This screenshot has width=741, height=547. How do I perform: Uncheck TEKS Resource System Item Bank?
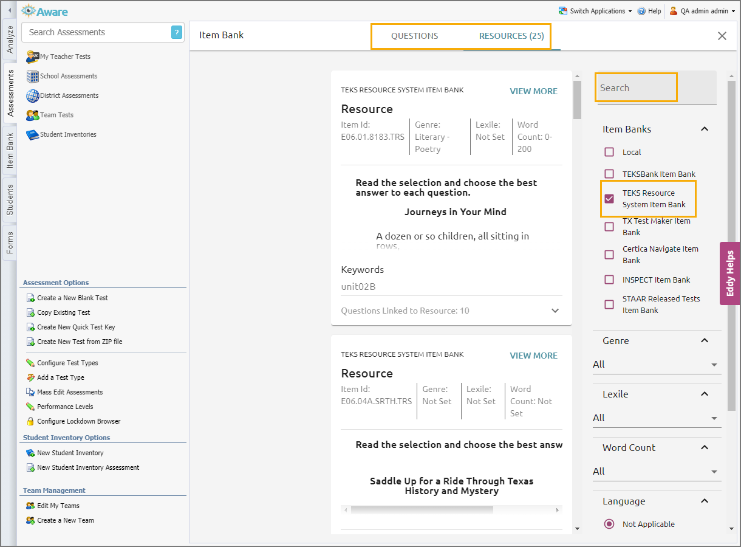609,199
